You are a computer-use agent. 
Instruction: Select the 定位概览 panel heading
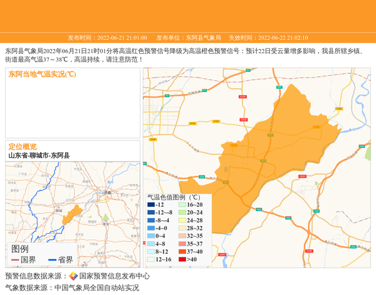(x=23, y=147)
